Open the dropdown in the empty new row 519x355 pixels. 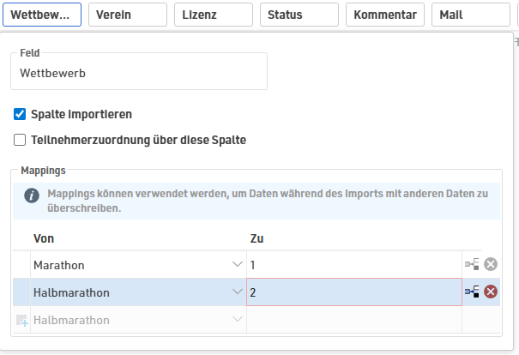tap(237, 320)
